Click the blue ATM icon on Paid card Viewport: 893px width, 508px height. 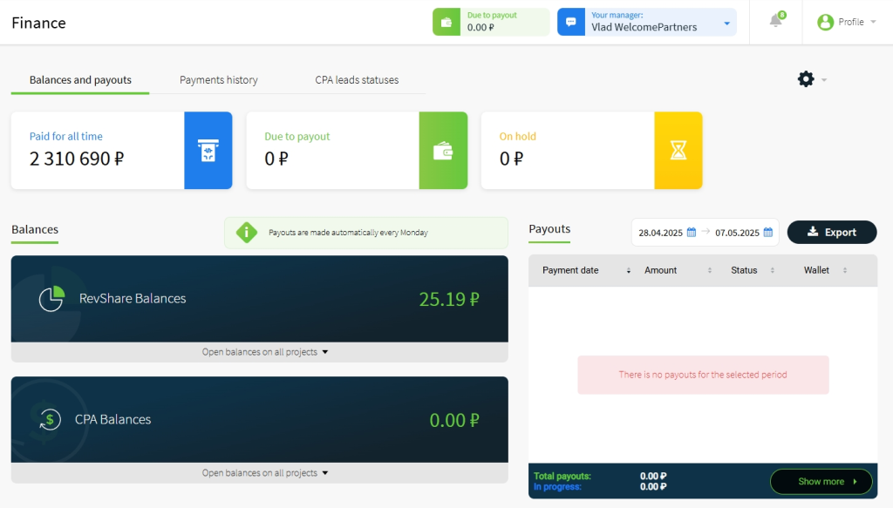208,150
